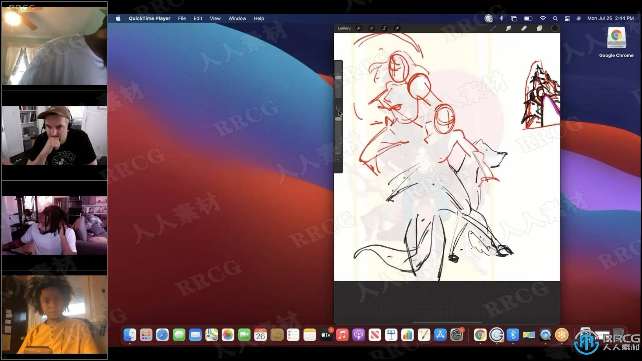Select the Brush paint tool
This screenshot has width=642, height=361.
click(493, 28)
